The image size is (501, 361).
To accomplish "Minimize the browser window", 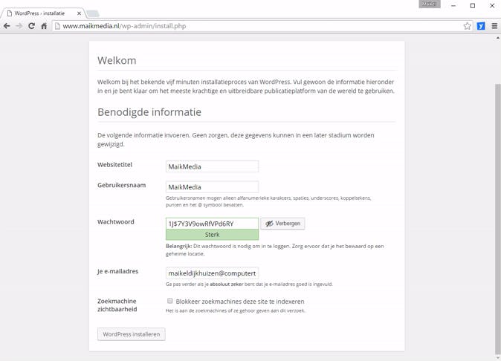I will (453, 6).
